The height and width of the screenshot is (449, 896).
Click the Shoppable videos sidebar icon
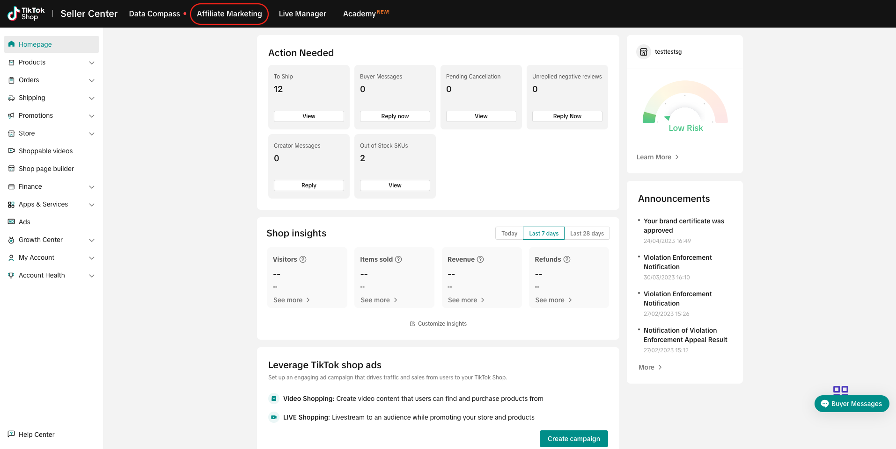click(x=11, y=151)
